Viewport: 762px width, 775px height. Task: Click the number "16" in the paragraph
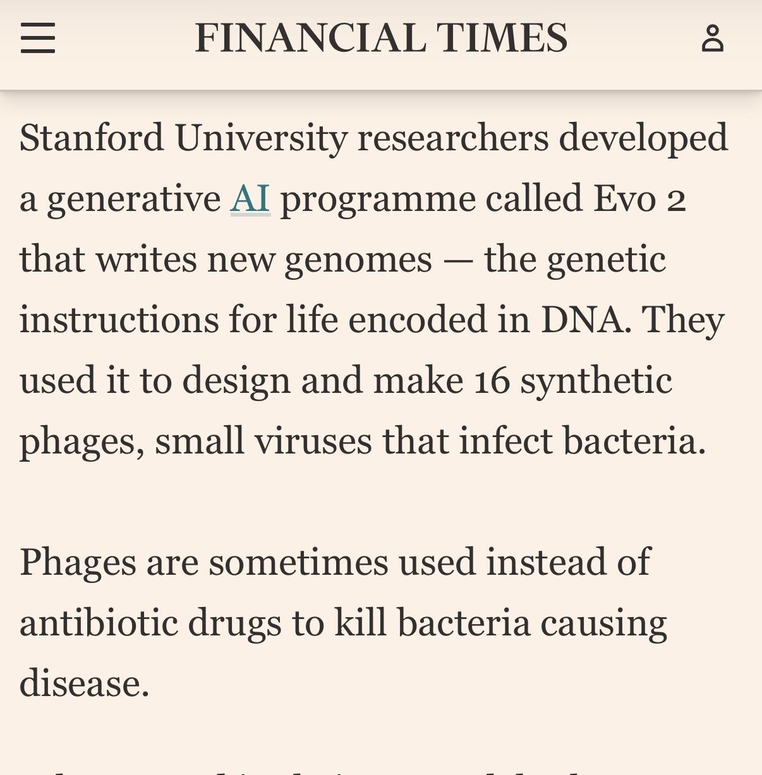pos(492,381)
